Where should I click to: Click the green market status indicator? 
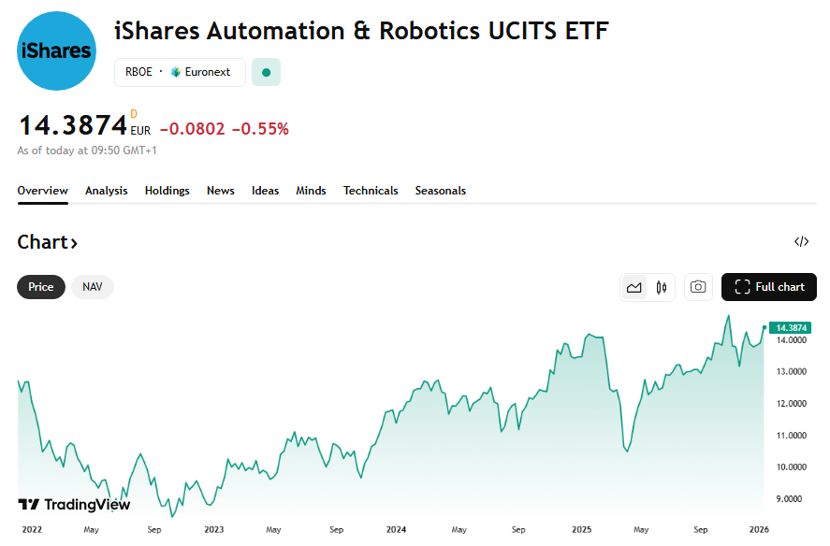tap(266, 72)
